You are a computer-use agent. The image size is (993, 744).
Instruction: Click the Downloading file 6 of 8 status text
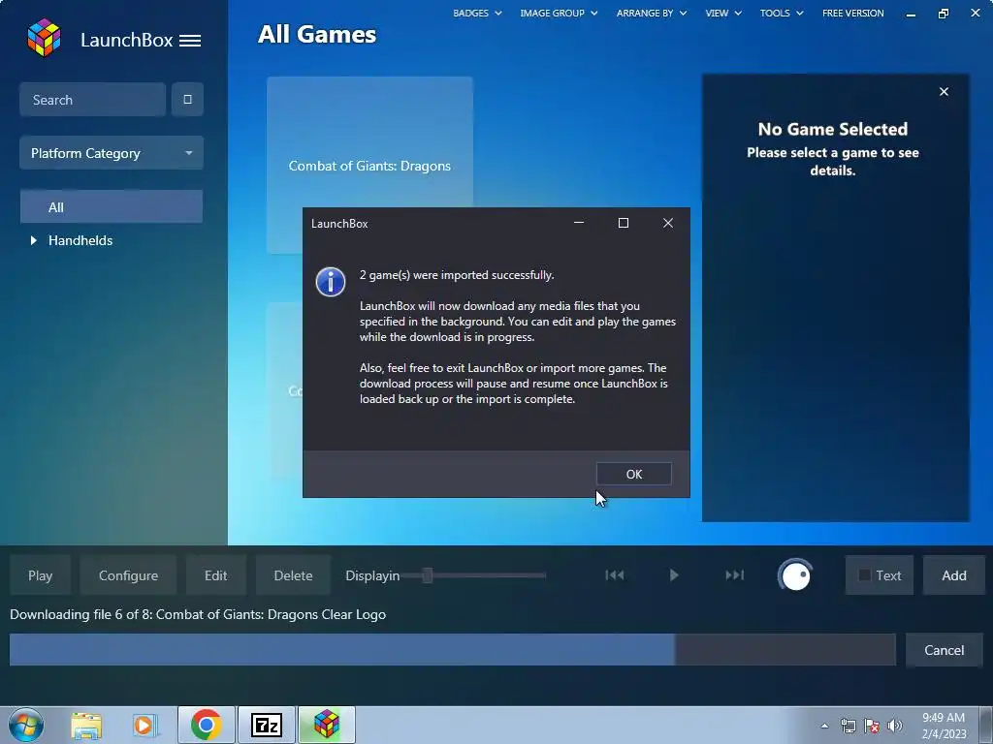click(x=198, y=614)
